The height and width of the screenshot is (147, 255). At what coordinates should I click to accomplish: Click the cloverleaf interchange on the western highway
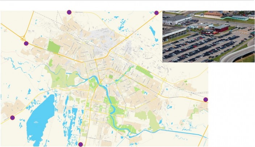point(23,38)
